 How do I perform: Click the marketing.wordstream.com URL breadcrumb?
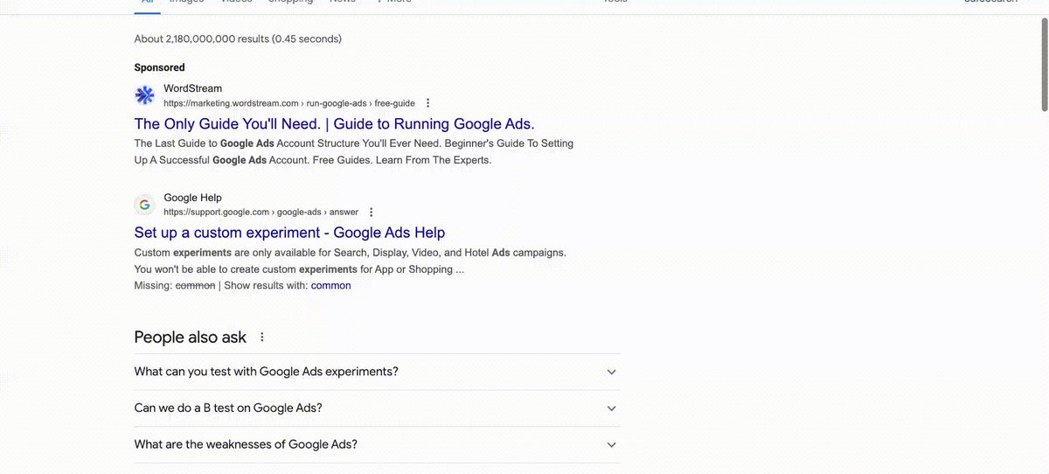point(289,103)
